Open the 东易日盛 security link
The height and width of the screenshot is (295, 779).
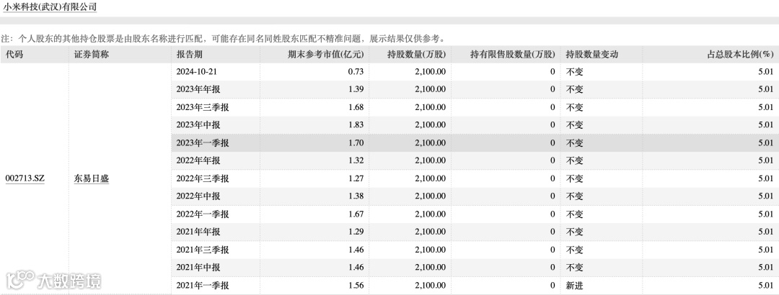coord(92,178)
